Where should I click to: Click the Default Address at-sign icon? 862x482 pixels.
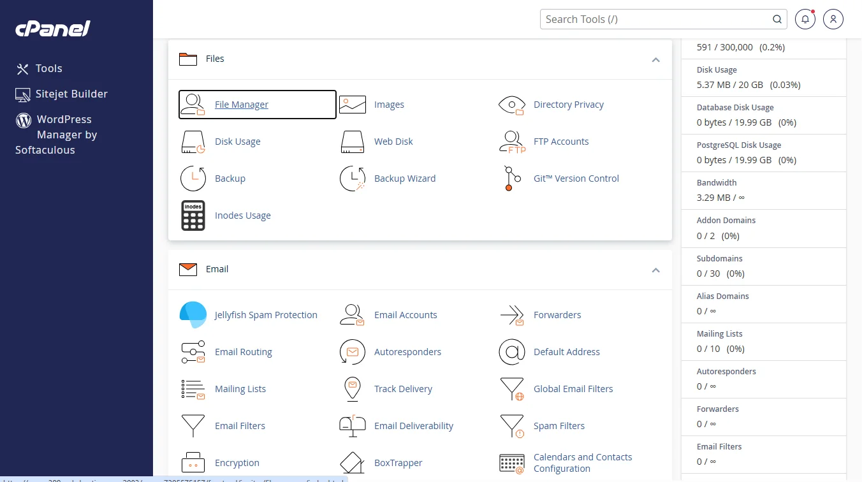pos(511,352)
